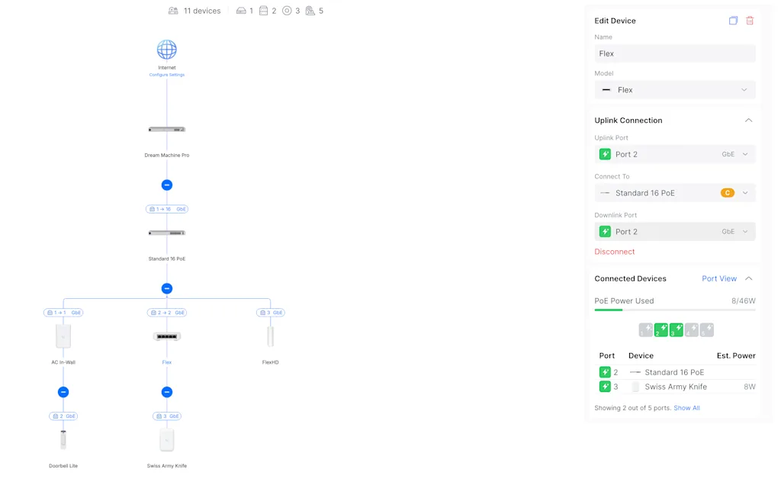Click port 4 in the port diagram
Image resolution: width=781 pixels, height=501 pixels.
pos(691,329)
